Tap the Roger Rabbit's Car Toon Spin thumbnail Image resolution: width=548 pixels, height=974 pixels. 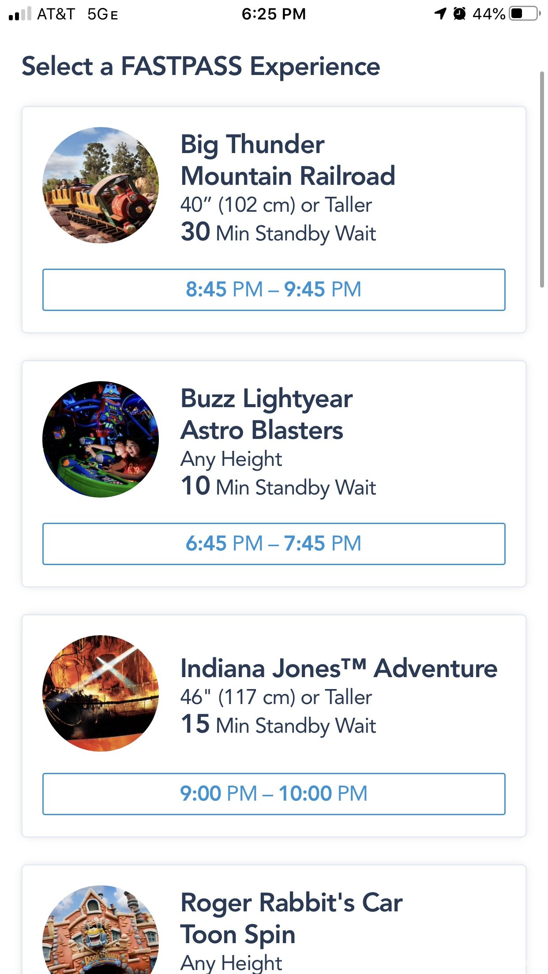click(101, 929)
